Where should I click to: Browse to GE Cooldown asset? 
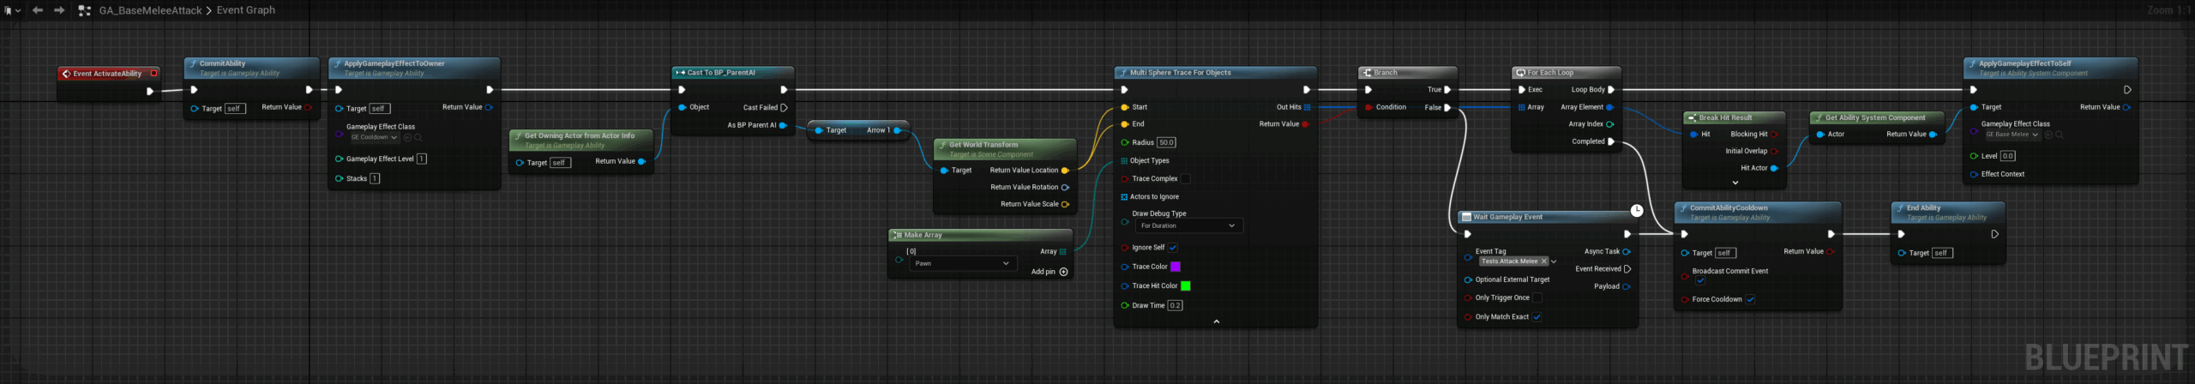(418, 137)
